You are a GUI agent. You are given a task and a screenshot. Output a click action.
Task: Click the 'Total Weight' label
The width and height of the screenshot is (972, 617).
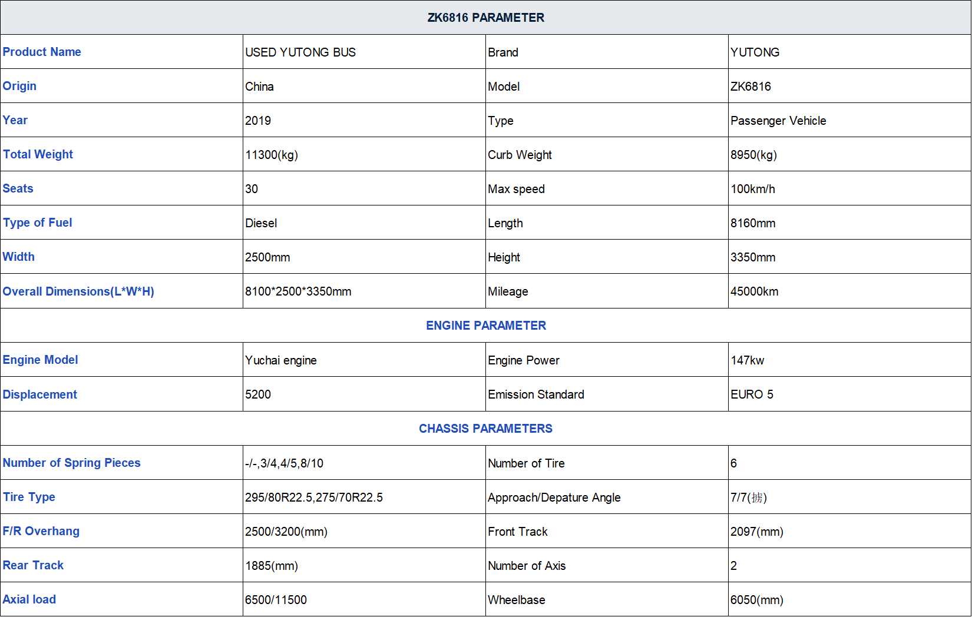[38, 154]
